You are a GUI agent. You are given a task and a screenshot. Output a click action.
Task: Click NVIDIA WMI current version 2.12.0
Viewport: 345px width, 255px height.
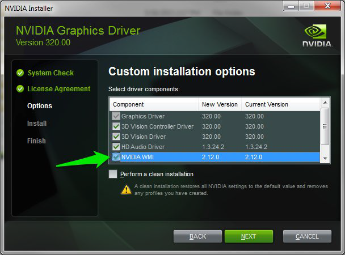[254, 157]
